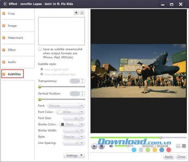Maximize the Effect window
Viewport: 189px width, 162px height.
[172, 5]
